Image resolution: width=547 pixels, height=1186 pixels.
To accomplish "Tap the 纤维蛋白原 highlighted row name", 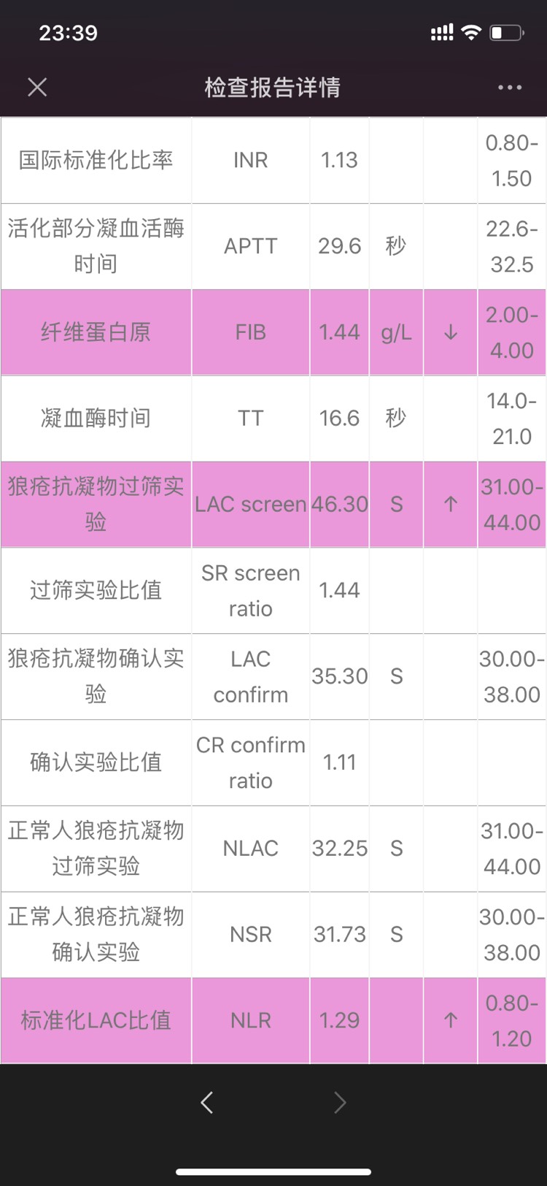I will (x=96, y=333).
